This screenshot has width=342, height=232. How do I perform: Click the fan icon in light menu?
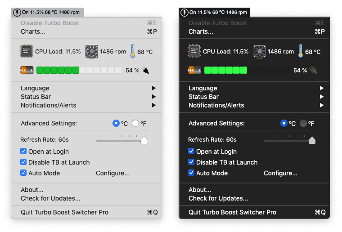point(92,51)
